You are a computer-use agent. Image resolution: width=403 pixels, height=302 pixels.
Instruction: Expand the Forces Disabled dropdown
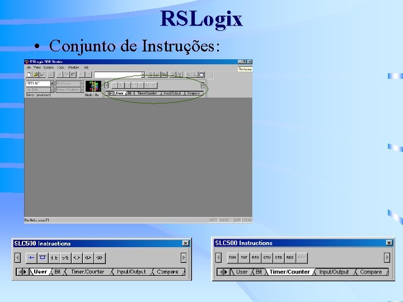point(82,89)
